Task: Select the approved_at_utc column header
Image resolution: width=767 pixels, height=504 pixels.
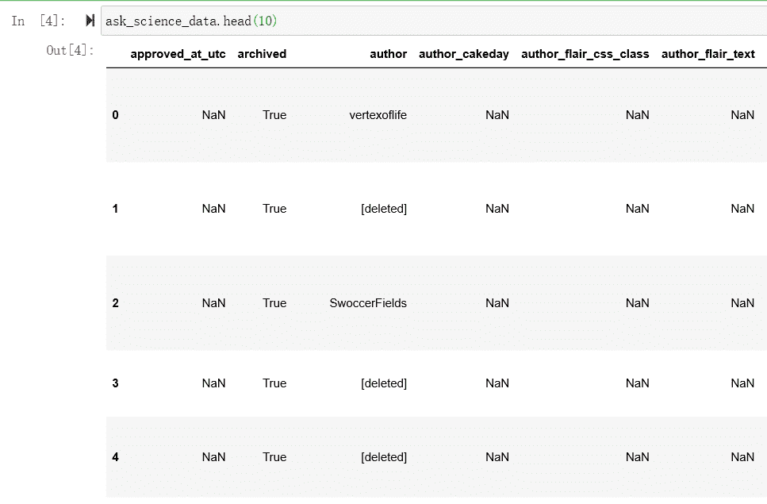Action: pos(178,54)
